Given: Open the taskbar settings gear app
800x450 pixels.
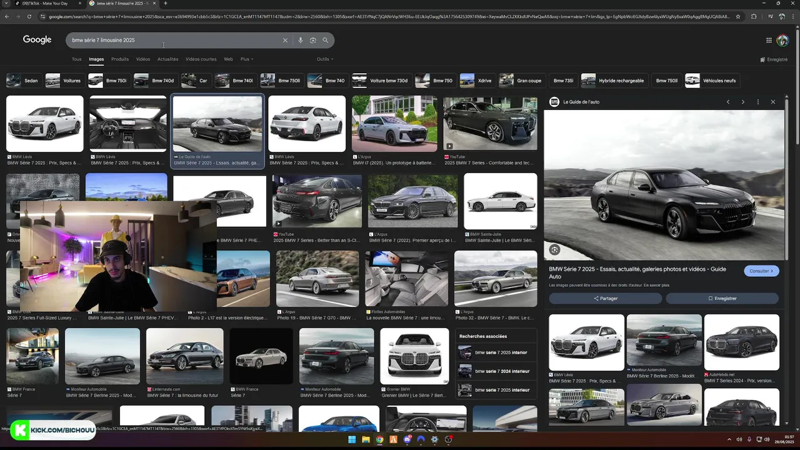Looking at the screenshot, I should [435, 439].
